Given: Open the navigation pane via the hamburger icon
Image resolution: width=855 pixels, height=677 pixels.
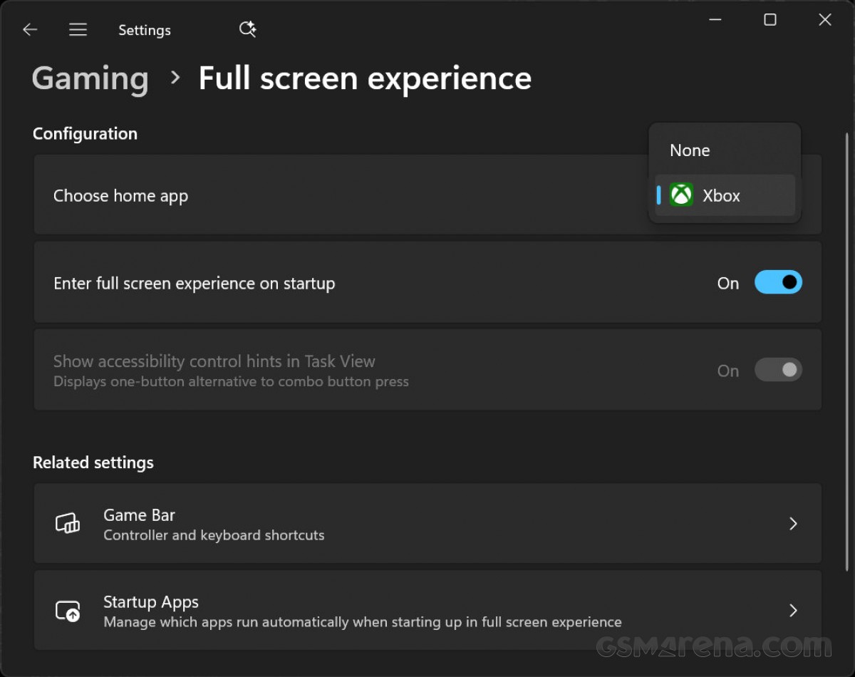Looking at the screenshot, I should coord(78,29).
